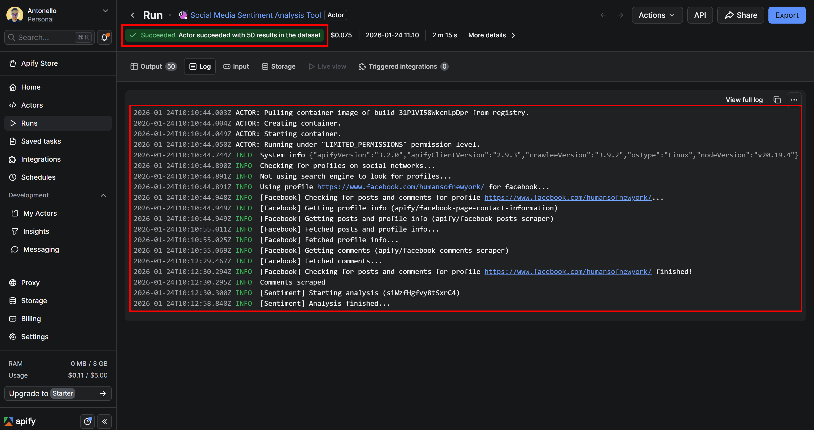Screen dimensions: 814x430
Task: Click View full log
Action: click(x=744, y=100)
